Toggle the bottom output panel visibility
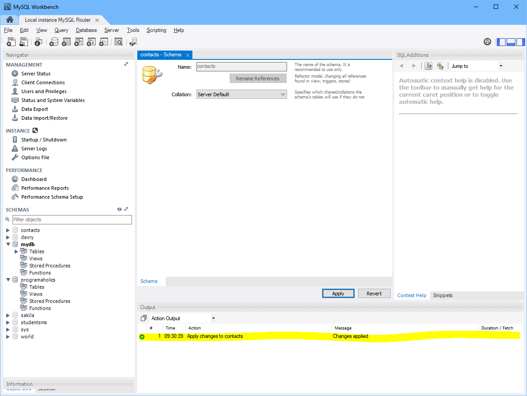 [511, 42]
